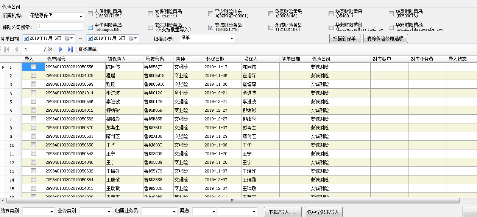The height and width of the screenshot is (217, 477).
Task: Toggle end date enable checkbox
Action: 90,38
